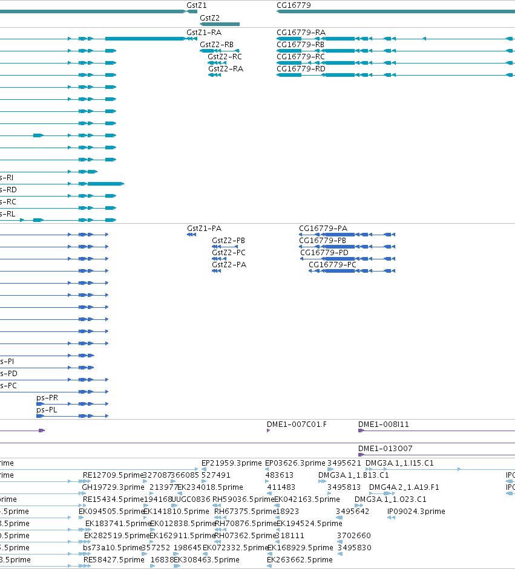Select EST IP09024.3prime
The height and width of the screenshot is (569, 515).
[x=416, y=512]
